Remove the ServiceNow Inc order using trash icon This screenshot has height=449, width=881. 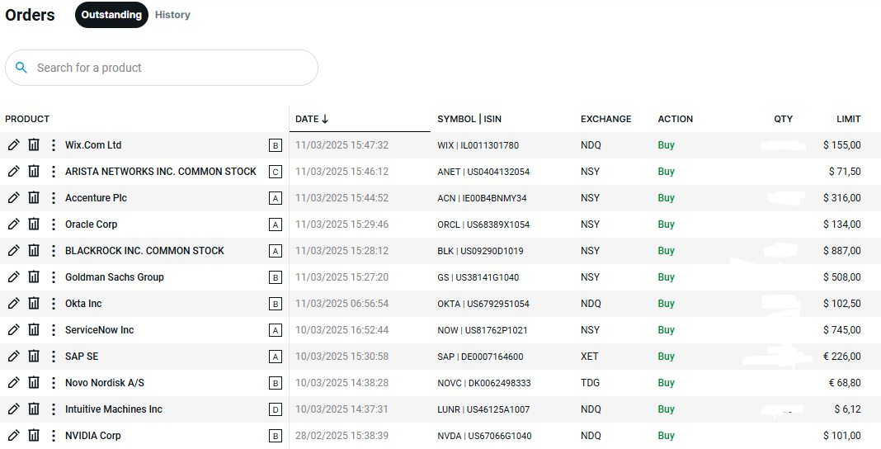pos(34,330)
